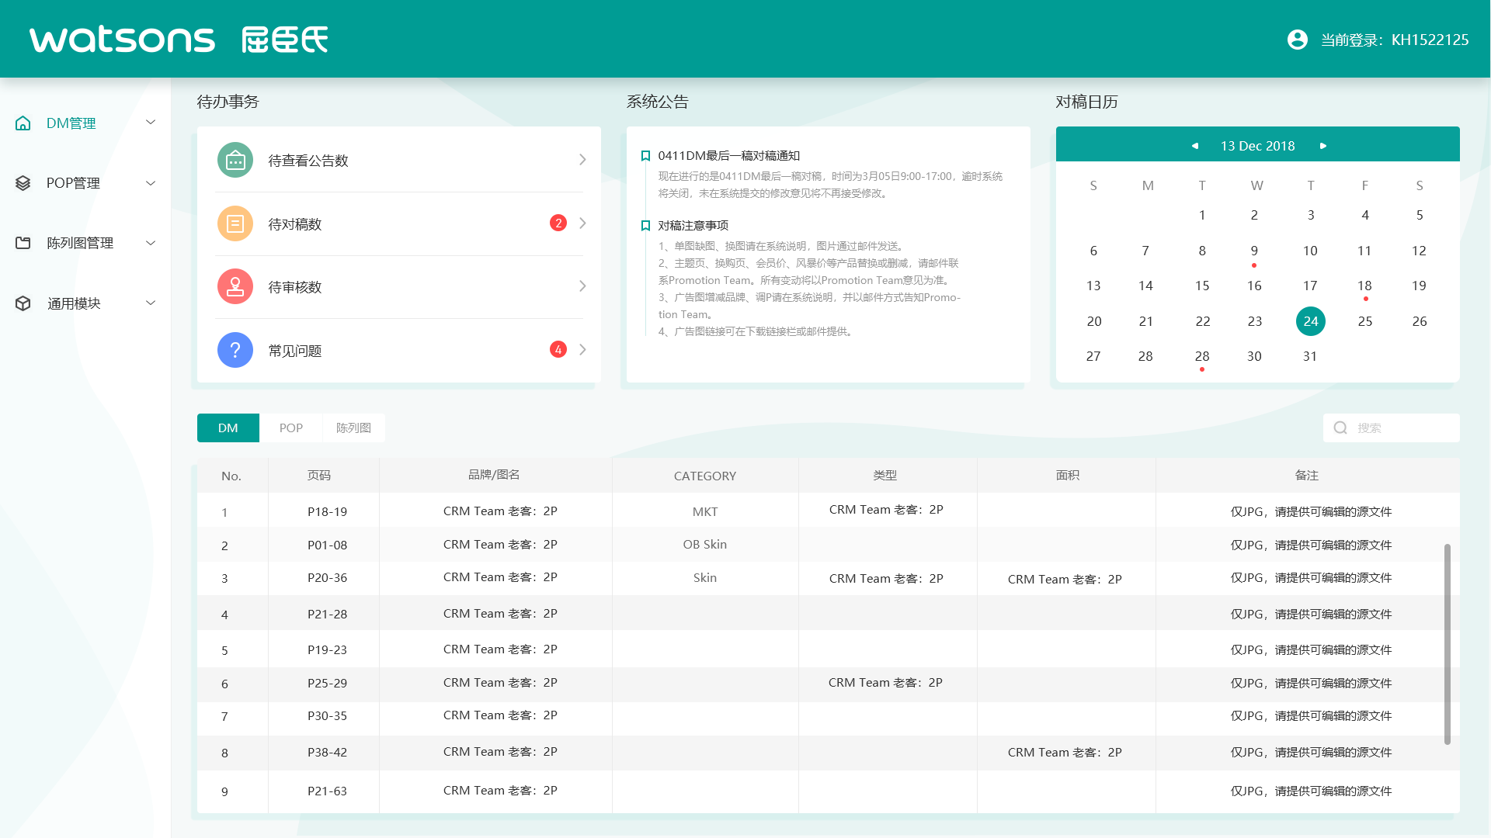Viewport: 1491px width, 838px height.
Task: Open 待审核数 via its arrow
Action: (582, 286)
